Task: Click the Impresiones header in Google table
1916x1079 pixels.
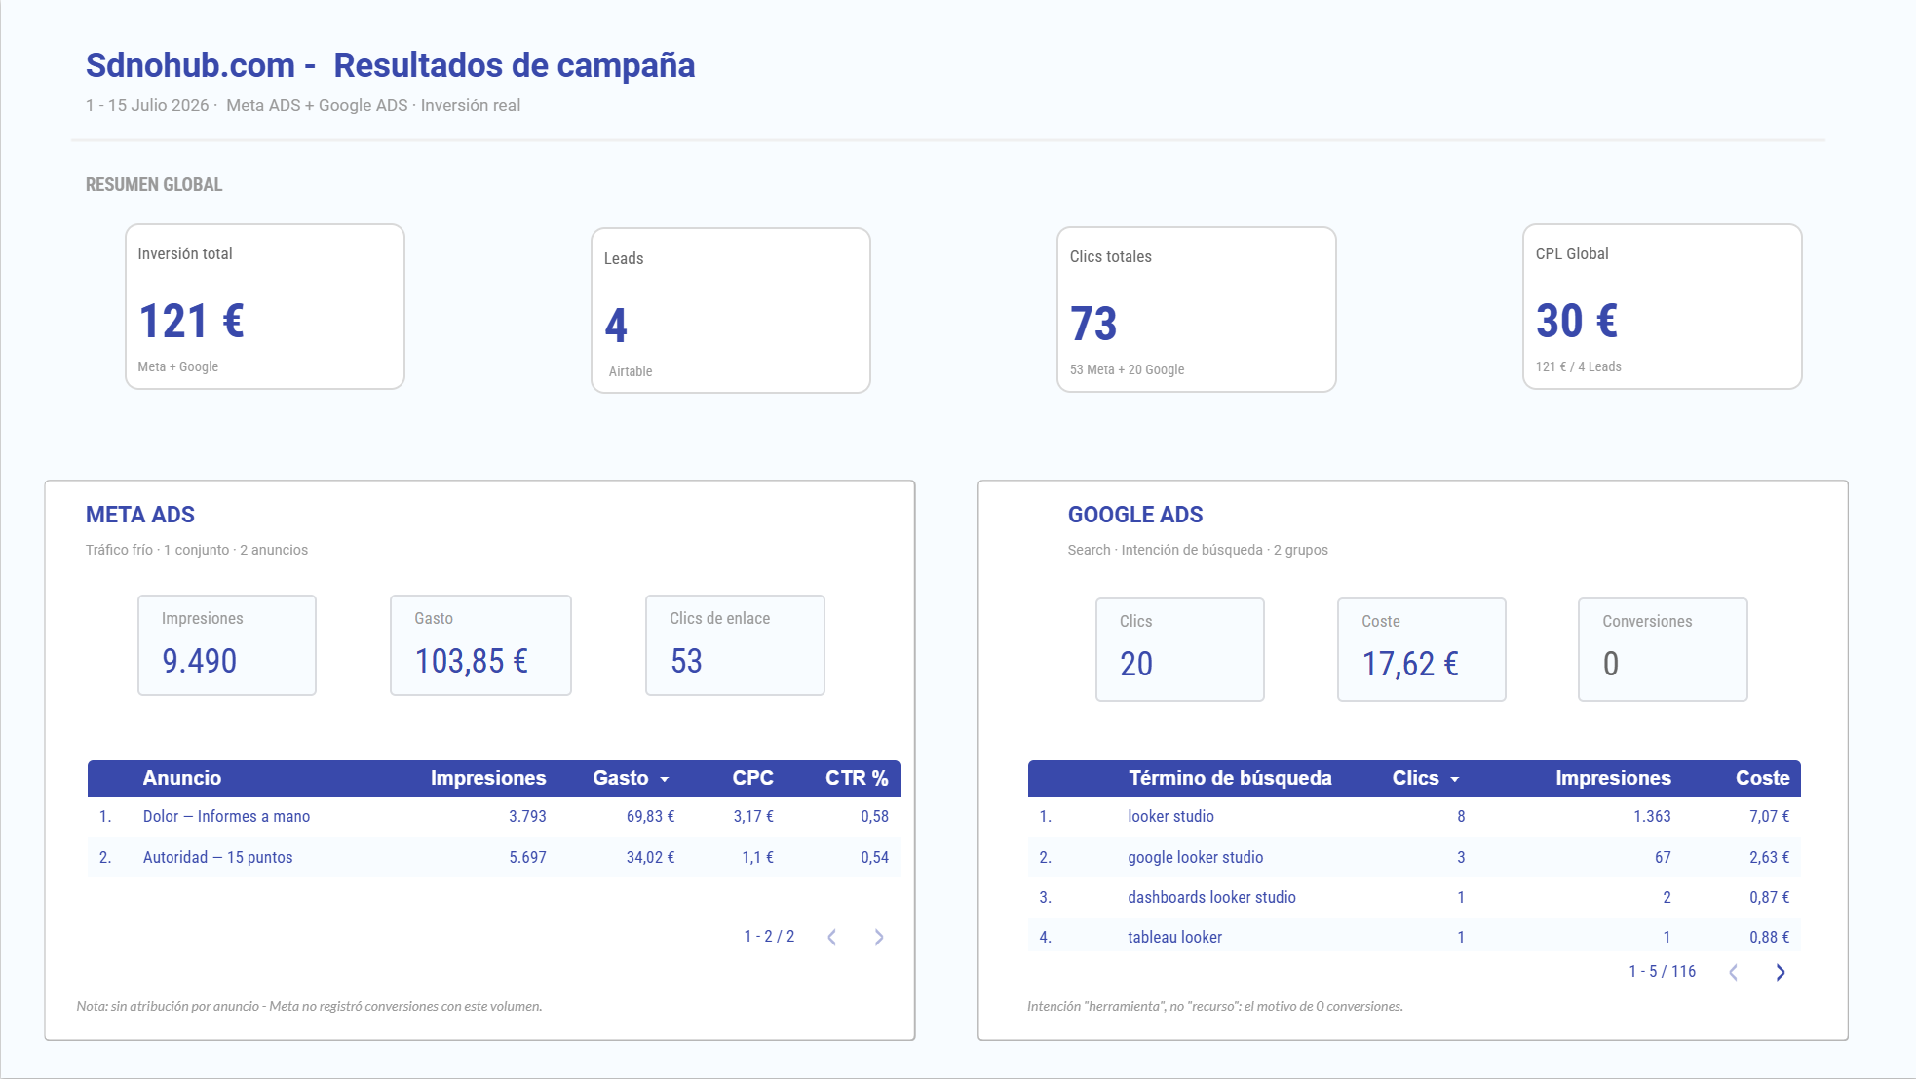Action: tap(1613, 778)
